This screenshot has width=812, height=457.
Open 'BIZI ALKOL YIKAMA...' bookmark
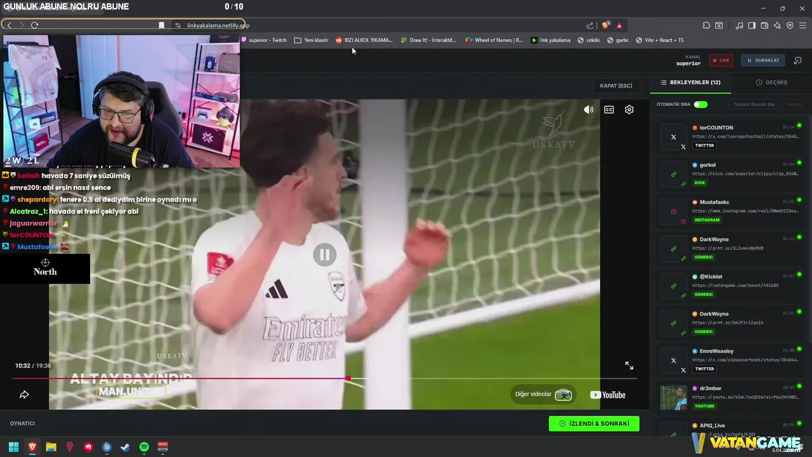364,40
